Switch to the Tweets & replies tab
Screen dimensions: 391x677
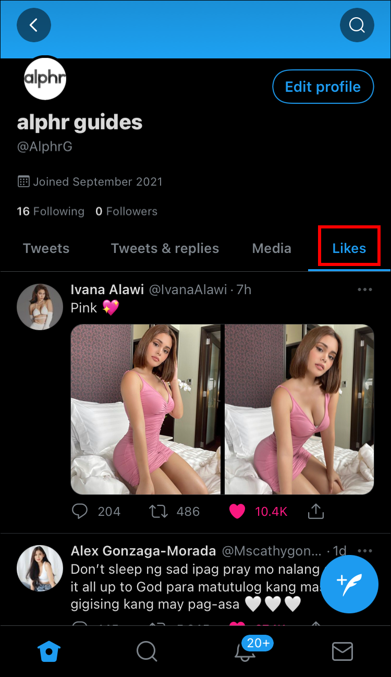165,248
